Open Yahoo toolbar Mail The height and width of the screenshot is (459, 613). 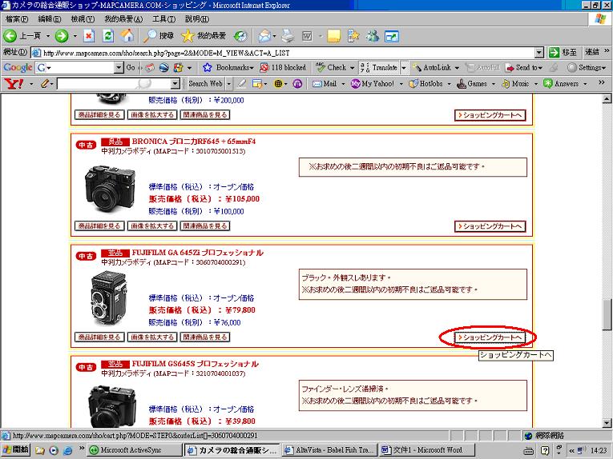(325, 83)
